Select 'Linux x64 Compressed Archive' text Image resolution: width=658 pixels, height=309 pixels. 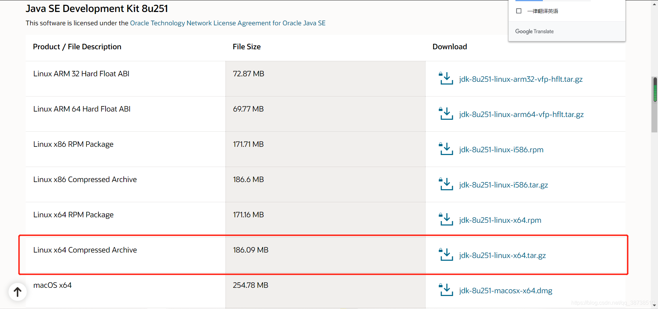point(85,250)
